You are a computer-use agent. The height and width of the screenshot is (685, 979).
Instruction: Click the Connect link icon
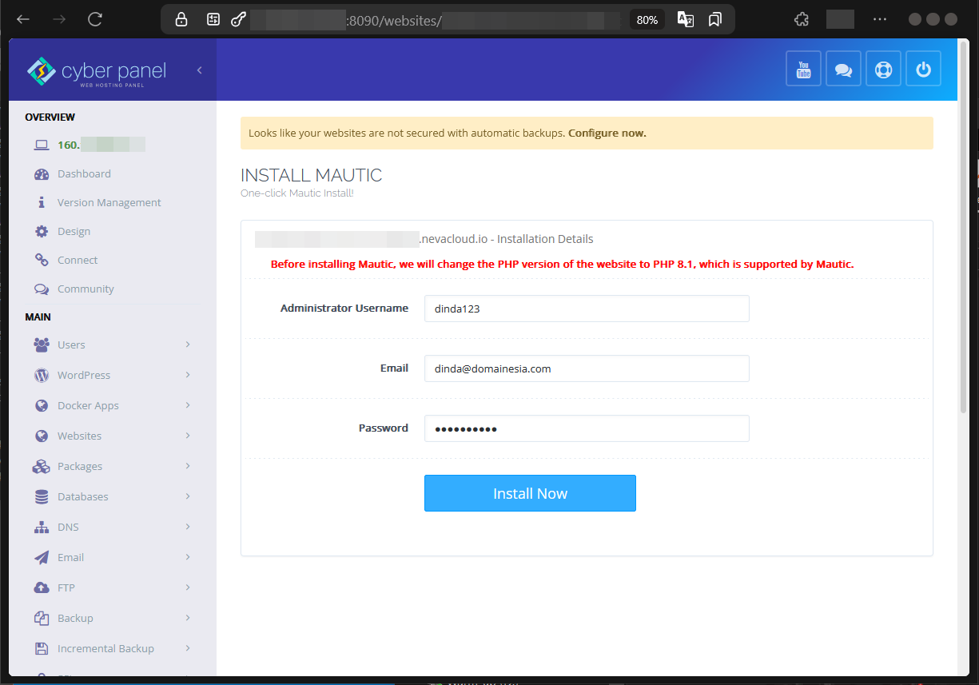(42, 261)
